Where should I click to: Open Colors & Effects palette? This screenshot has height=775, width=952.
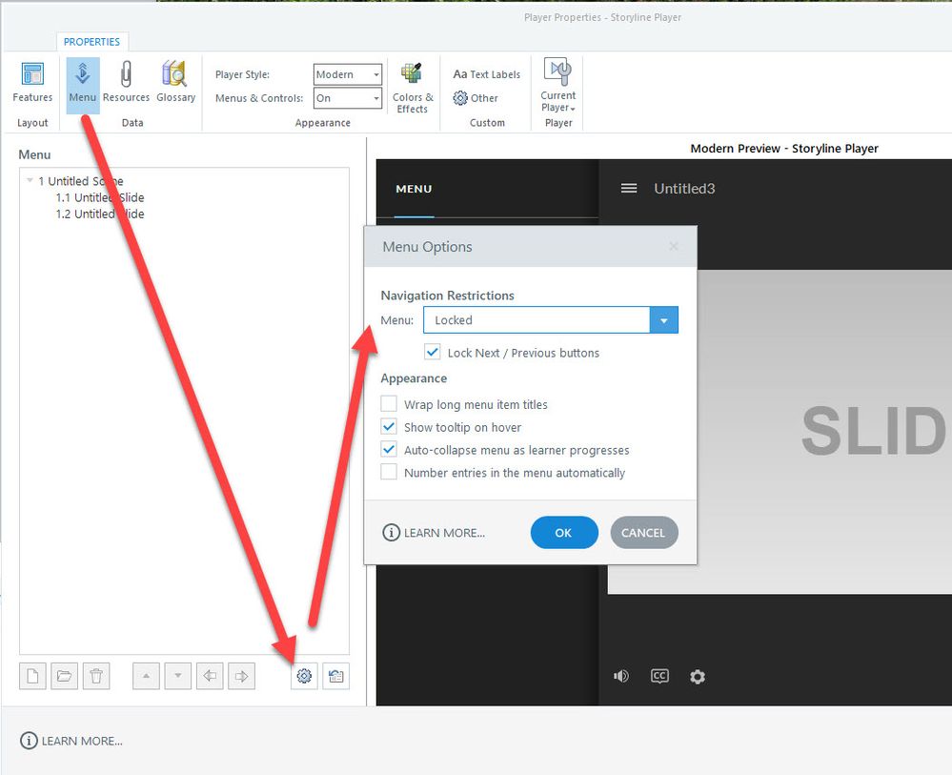point(413,87)
